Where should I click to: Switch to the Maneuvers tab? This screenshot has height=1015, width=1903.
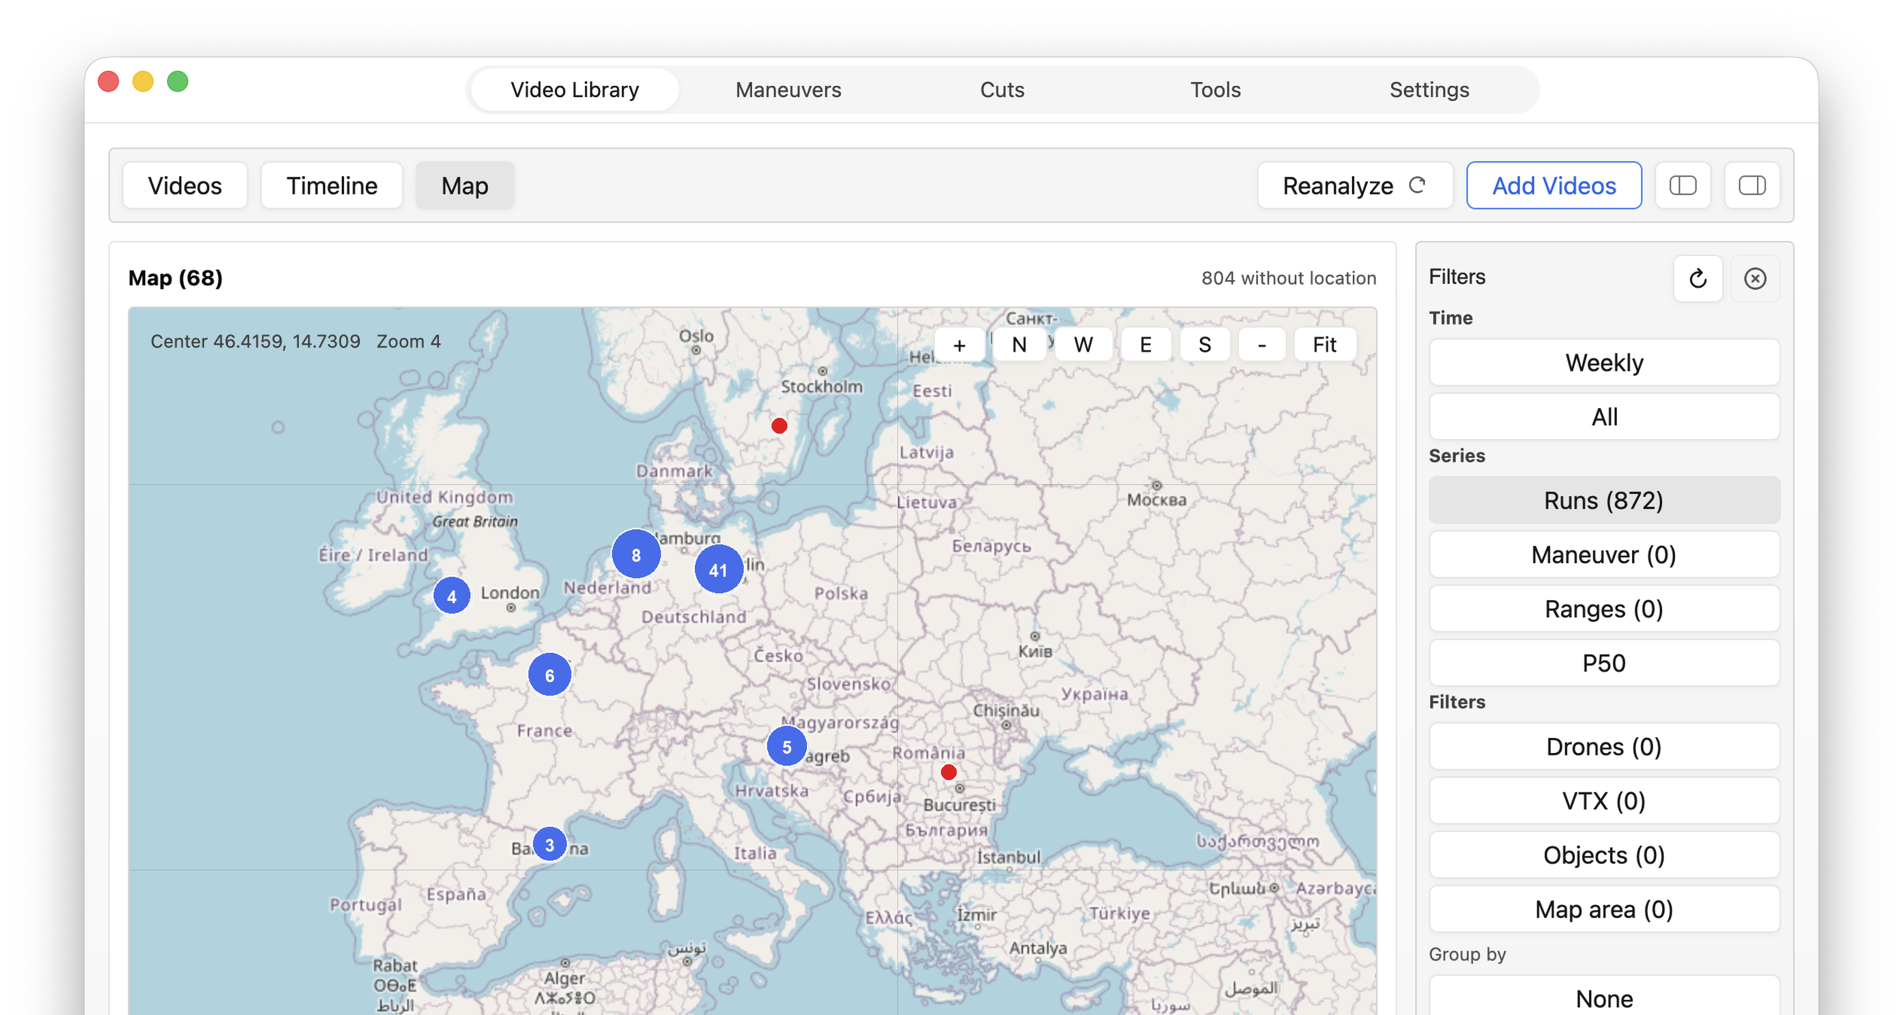click(788, 90)
